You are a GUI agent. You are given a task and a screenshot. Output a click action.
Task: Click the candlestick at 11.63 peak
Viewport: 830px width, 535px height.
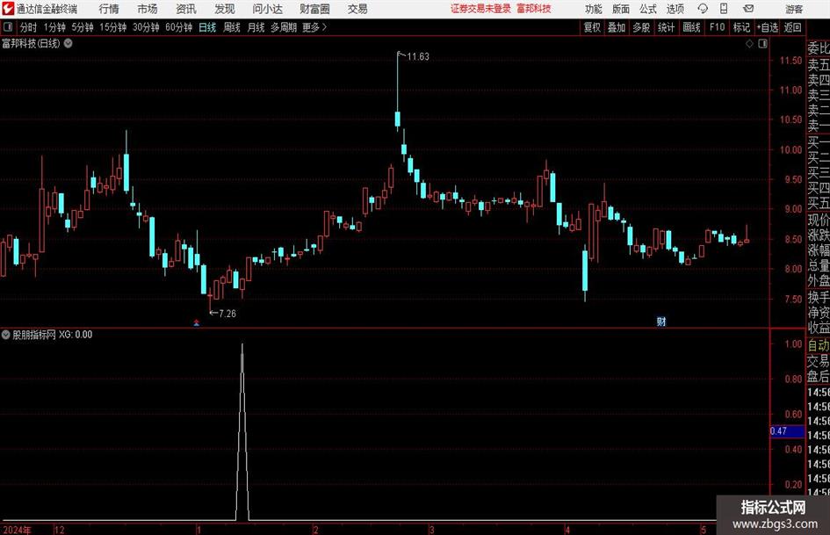coord(398,91)
